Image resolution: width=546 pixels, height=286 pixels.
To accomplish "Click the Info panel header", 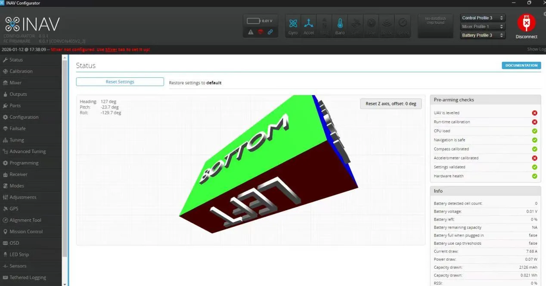I will coord(485,191).
